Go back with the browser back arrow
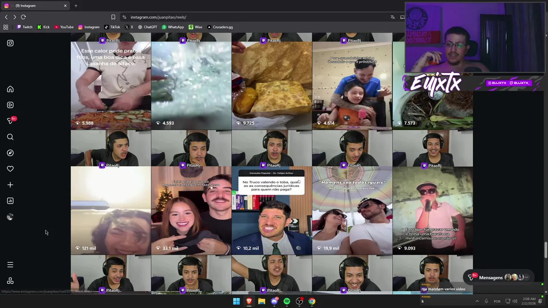The width and height of the screenshot is (548, 308). [6, 17]
